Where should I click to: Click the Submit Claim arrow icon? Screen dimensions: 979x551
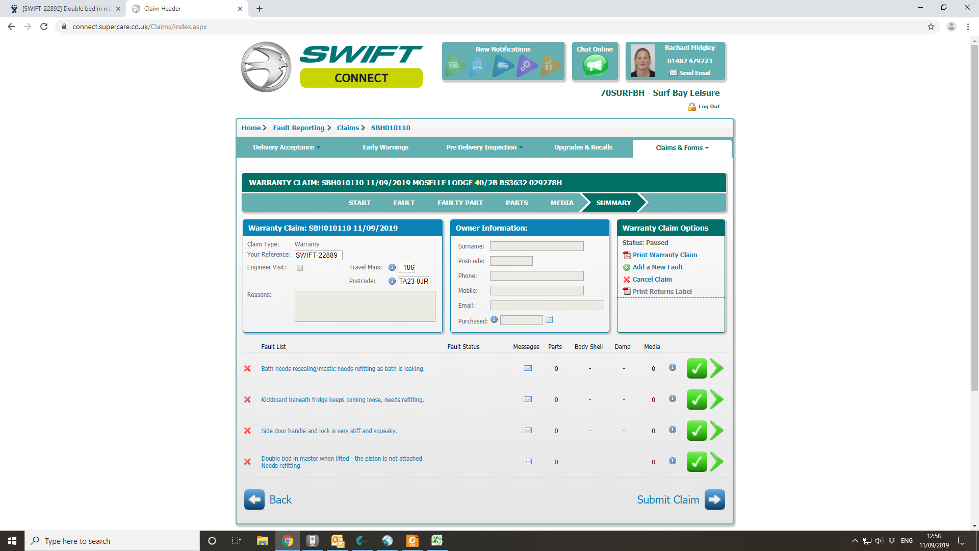714,499
